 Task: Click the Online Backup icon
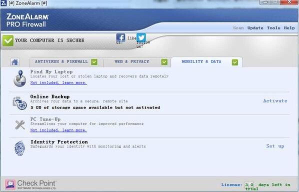pyautogui.click(x=20, y=103)
